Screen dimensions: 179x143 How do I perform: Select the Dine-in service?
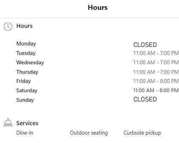(x=25, y=133)
